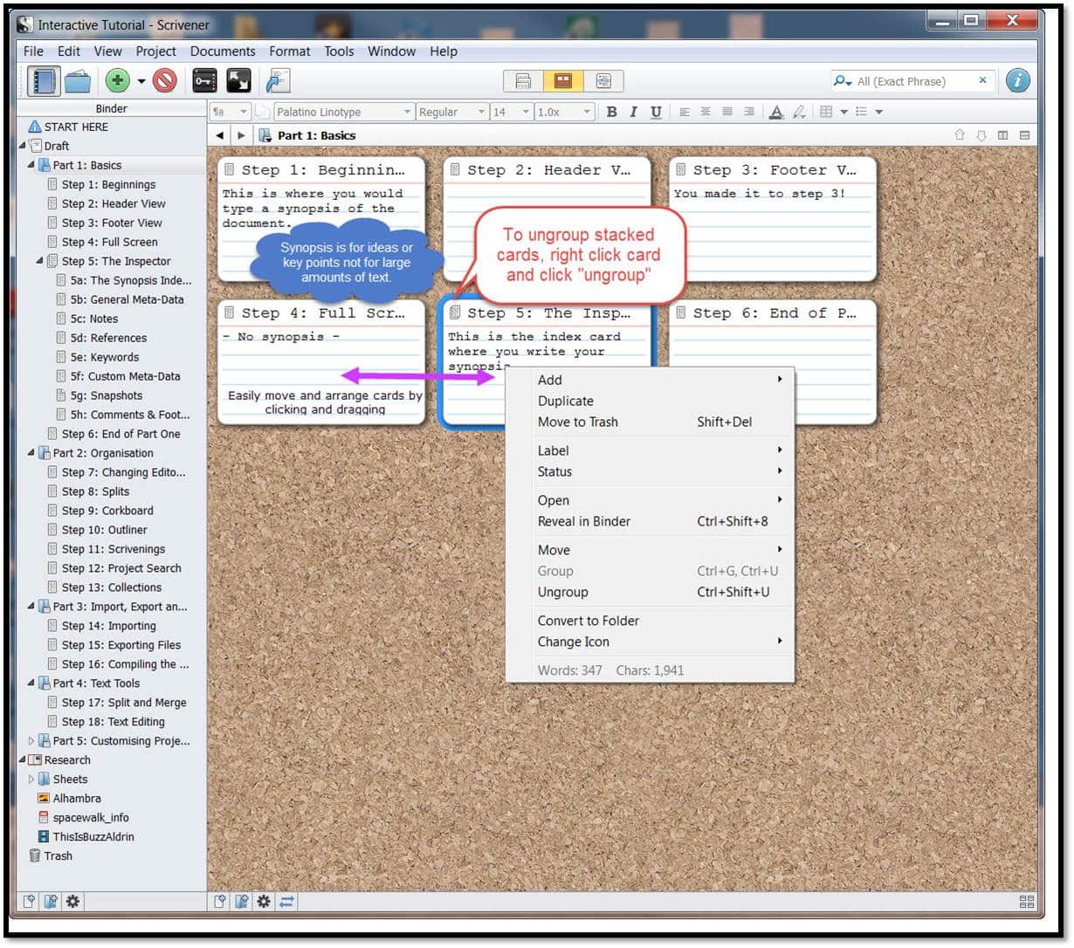Viewport: 1074px width, 948px height.
Task: Open the File menu
Action: tap(33, 52)
